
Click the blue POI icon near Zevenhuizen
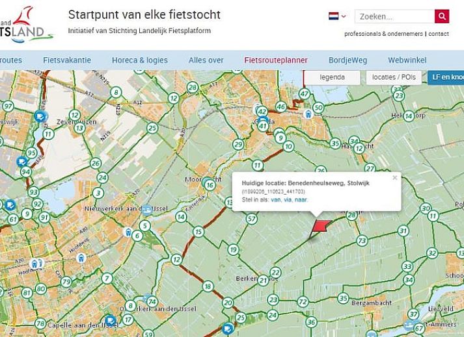40,118
